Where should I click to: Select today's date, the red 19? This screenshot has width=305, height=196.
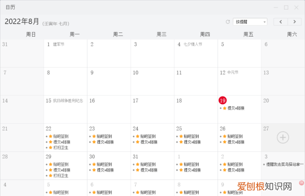coord(223,101)
